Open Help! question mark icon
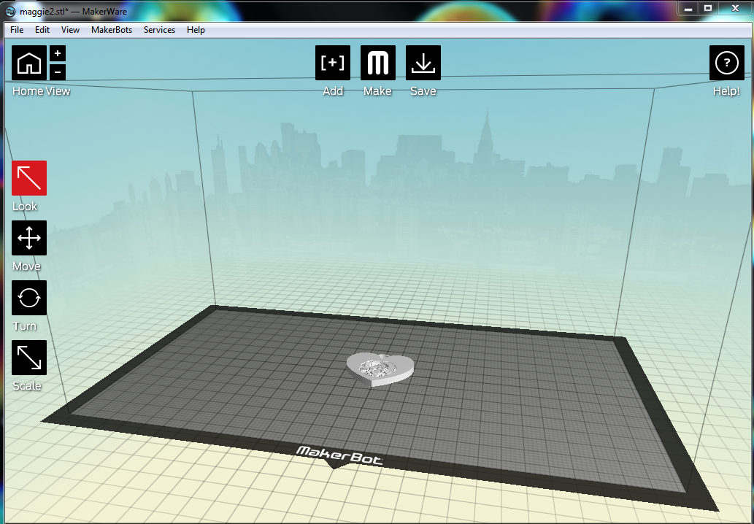 coord(726,63)
